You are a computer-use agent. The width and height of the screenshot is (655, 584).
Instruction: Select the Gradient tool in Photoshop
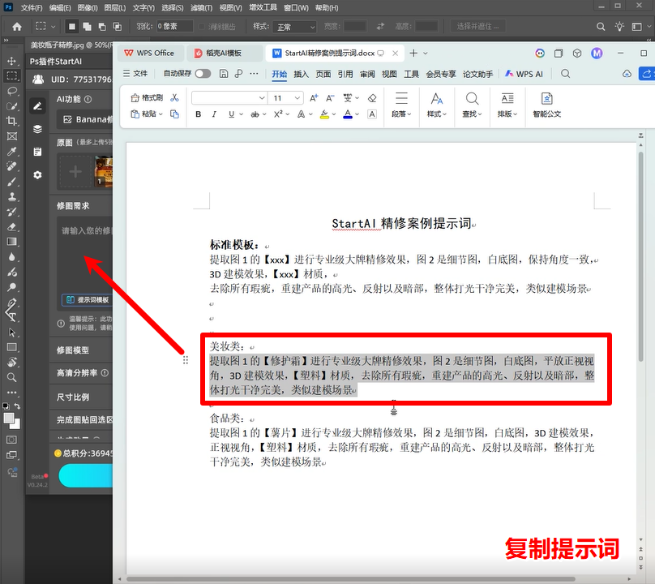(x=11, y=242)
